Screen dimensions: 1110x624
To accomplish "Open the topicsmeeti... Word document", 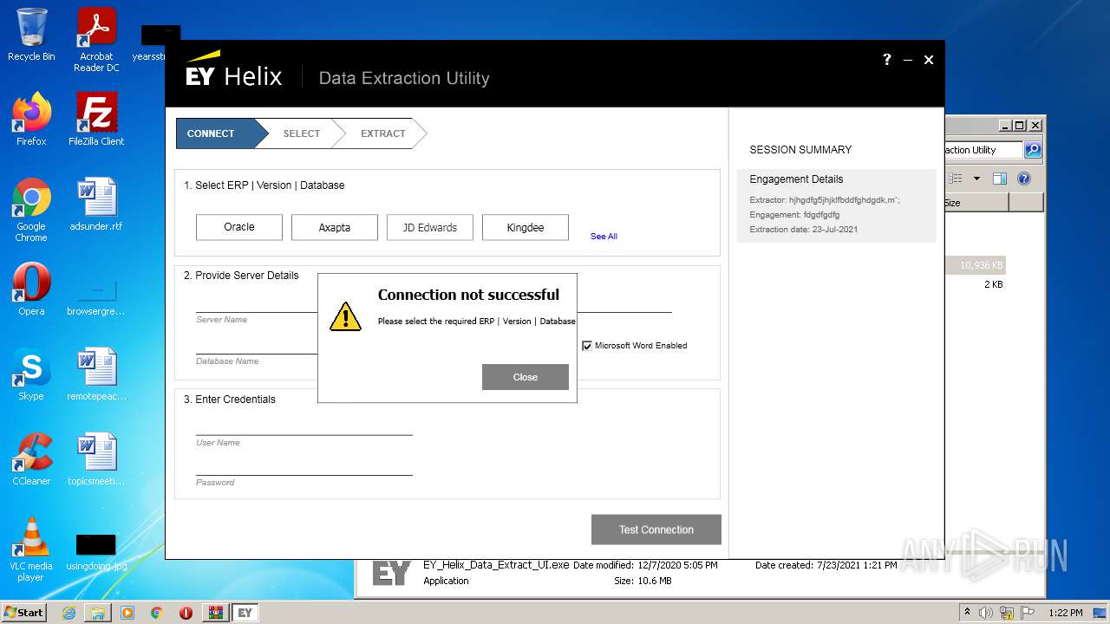I will 96,459.
